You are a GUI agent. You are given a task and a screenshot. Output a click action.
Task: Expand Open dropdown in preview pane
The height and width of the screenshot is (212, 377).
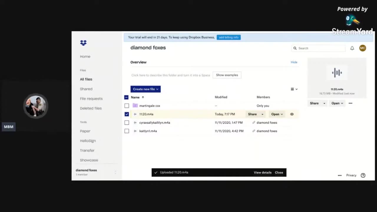click(337, 103)
